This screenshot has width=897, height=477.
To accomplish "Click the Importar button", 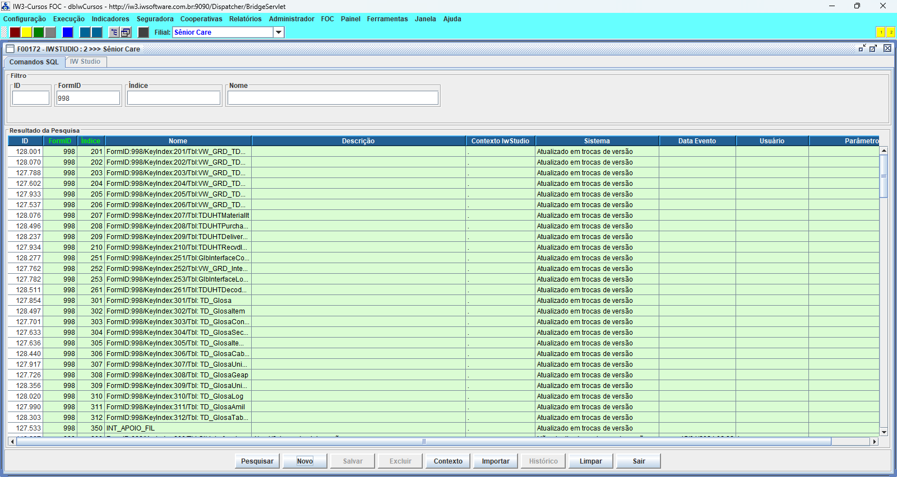I will pos(496,461).
